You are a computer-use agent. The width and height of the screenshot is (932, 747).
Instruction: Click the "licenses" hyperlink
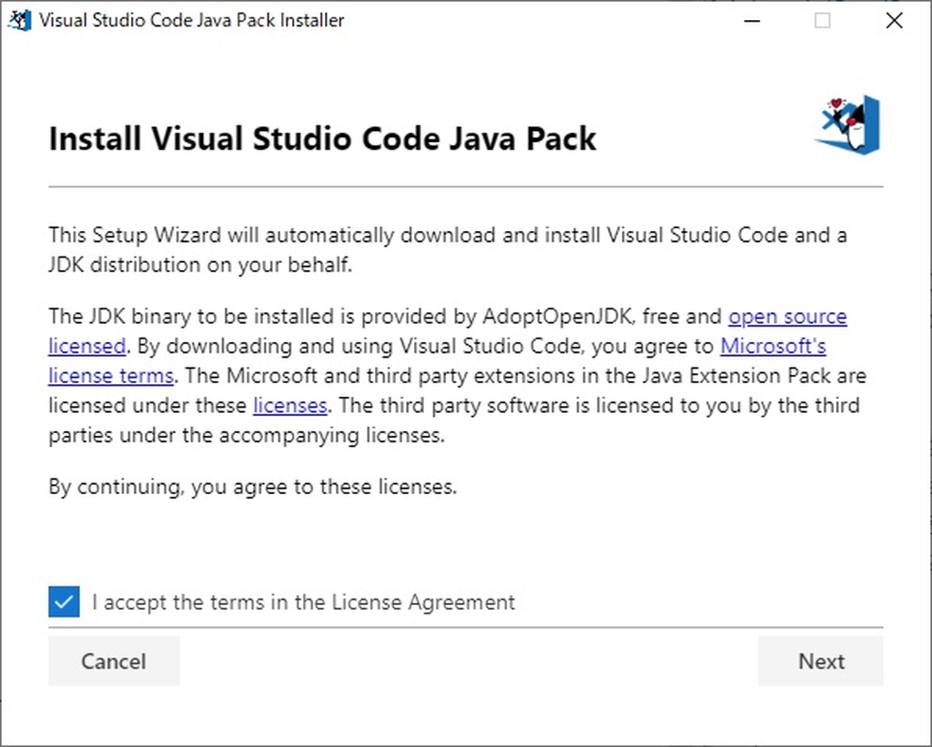[289, 405]
